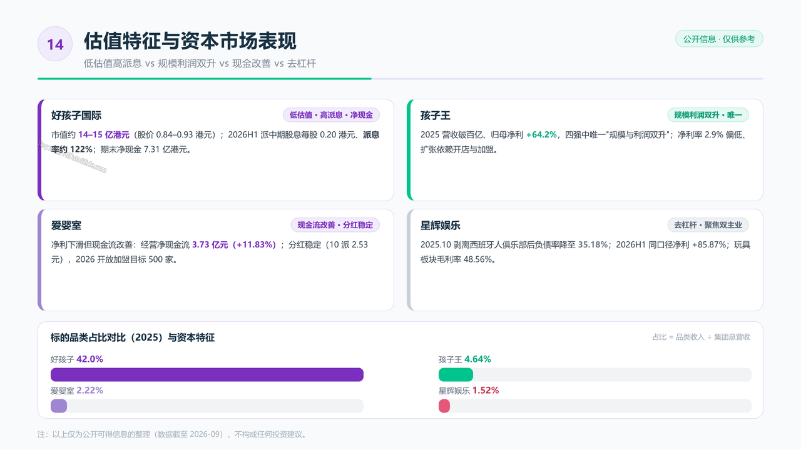Select the 星辉娱乐 card heading
Viewport: 801px width, 450px height.
(441, 226)
